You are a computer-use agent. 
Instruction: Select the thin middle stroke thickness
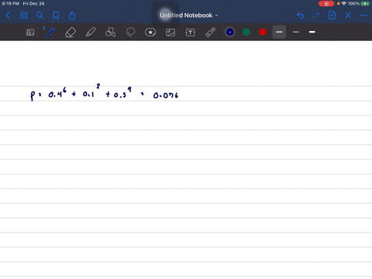coord(296,32)
